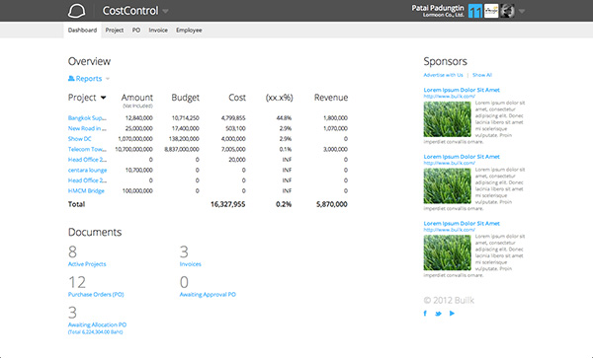Open the Employee tab
The image size is (593, 358).
click(189, 30)
